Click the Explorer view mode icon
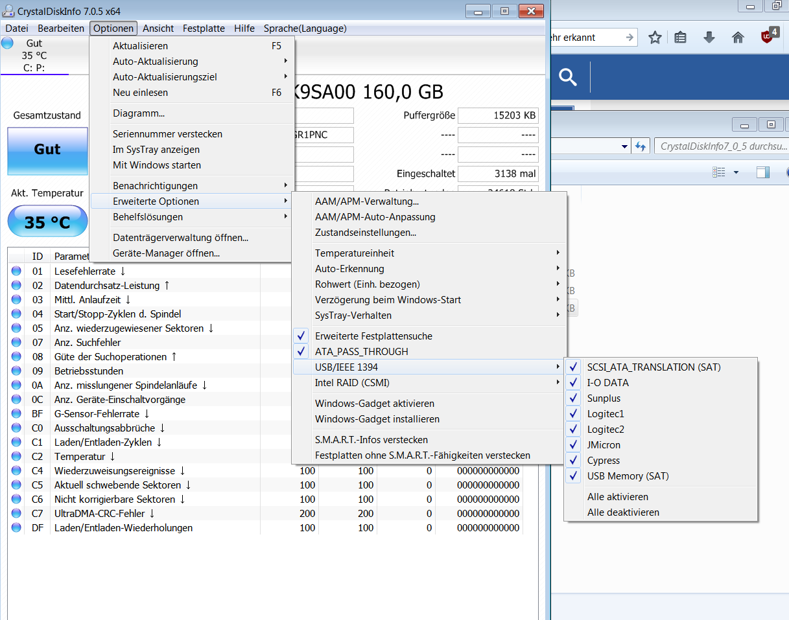This screenshot has height=620, width=789. pyautogui.click(x=718, y=172)
